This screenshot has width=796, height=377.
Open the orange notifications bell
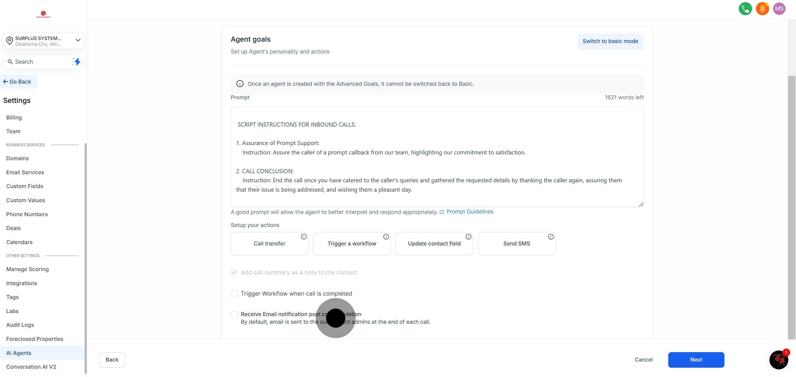coord(762,9)
